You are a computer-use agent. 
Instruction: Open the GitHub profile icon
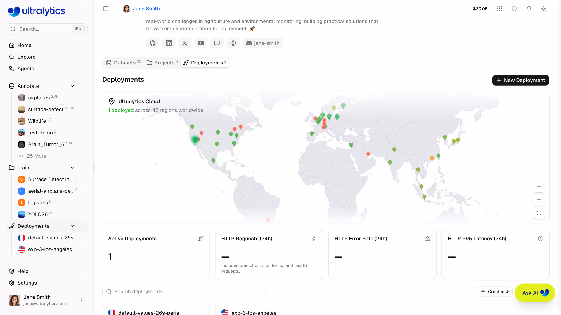(x=153, y=43)
